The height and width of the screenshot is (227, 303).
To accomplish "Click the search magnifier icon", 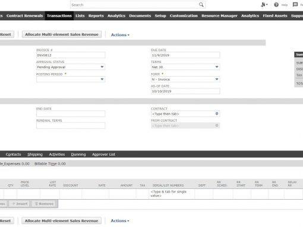I will pos(201,5).
